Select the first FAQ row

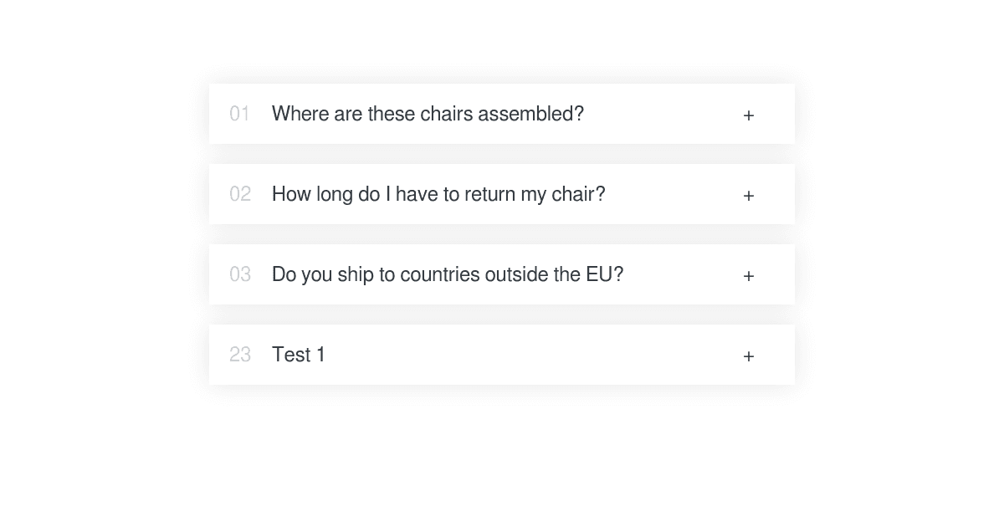pos(502,114)
